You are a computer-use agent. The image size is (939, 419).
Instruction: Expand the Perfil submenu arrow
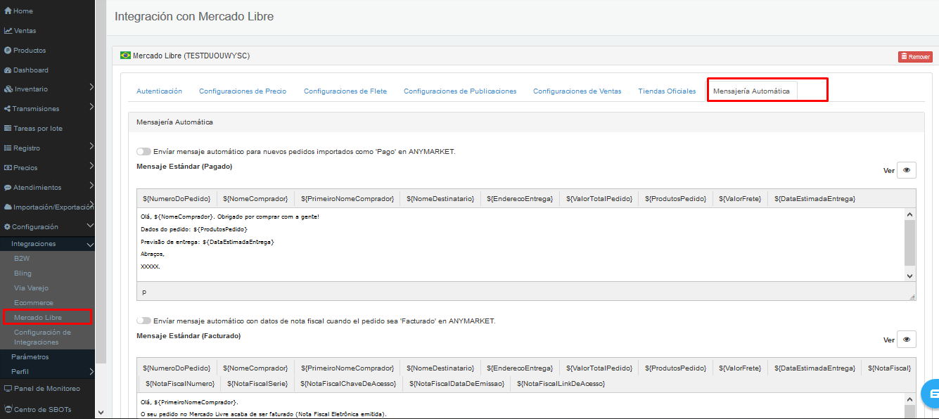point(91,371)
